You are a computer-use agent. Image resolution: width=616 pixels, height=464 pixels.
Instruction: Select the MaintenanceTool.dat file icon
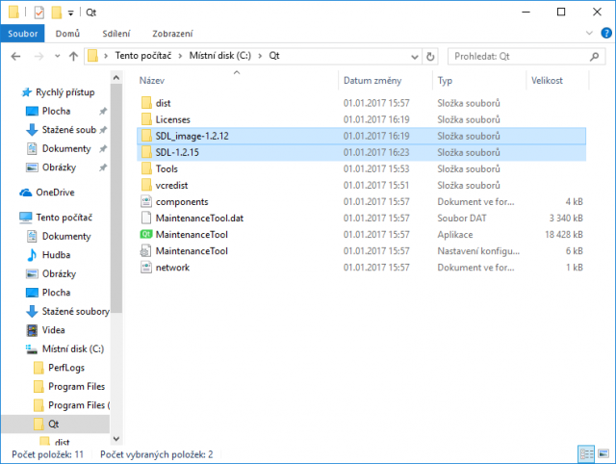[146, 219]
